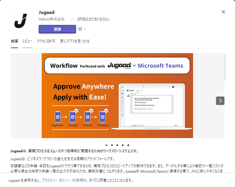This screenshot has width=235, height=187.
Task: Click the rating star icon
Action: [x=73, y=19]
